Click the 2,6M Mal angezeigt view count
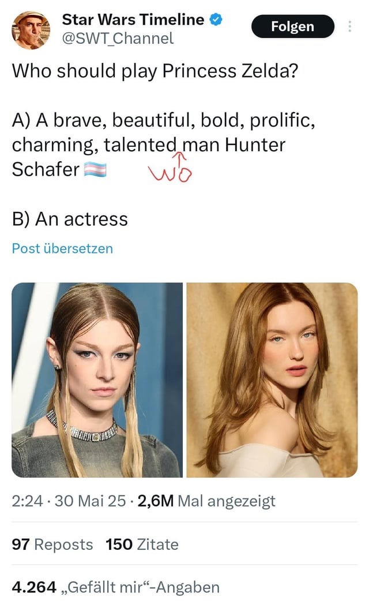 click(206, 501)
